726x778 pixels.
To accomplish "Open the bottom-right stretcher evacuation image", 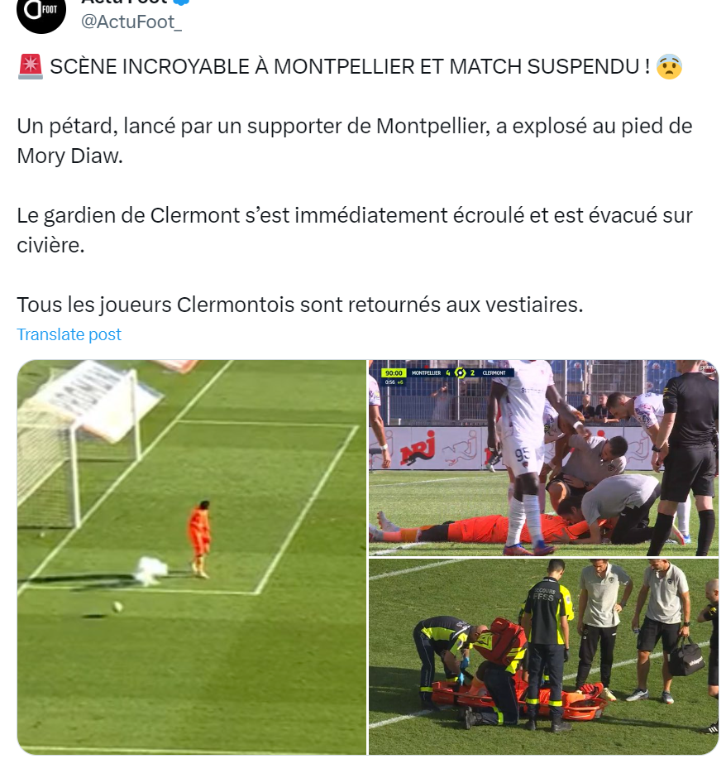I will pos(543,656).
